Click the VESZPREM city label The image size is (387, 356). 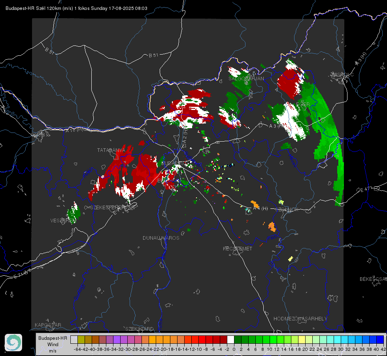pos(63,220)
